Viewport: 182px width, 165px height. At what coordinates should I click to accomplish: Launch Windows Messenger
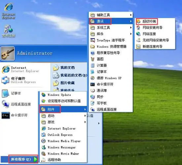tap(63, 147)
